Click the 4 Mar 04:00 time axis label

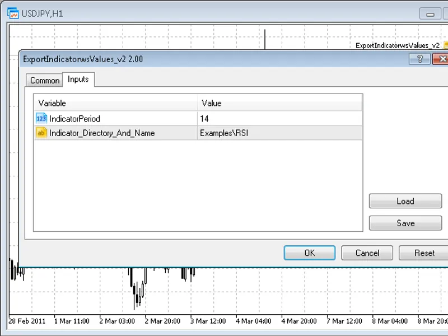click(254, 321)
